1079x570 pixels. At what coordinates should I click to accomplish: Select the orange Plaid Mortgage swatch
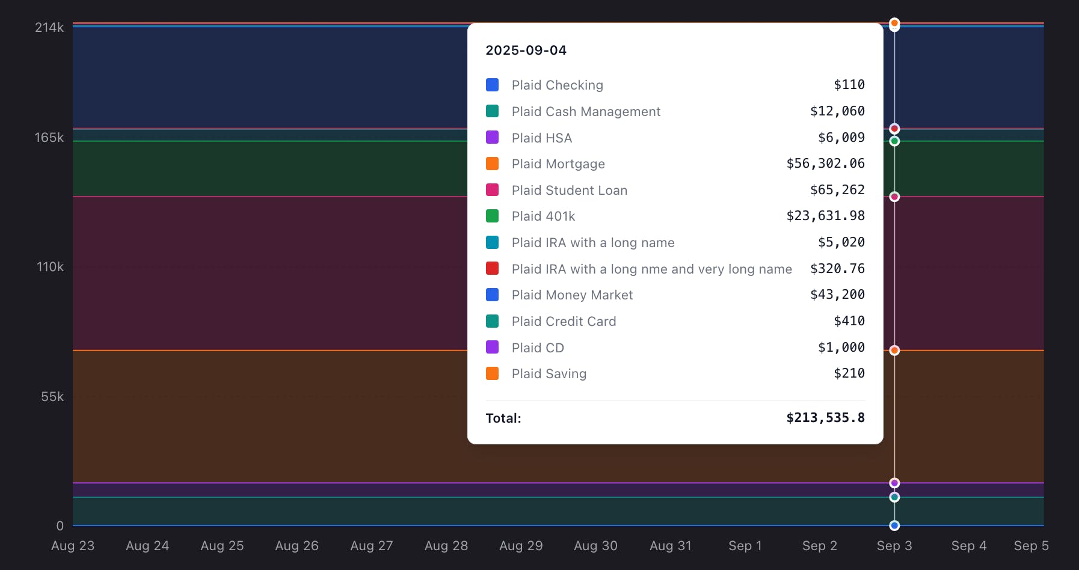pyautogui.click(x=492, y=164)
